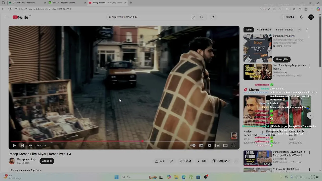
Task: Click the progress bar scrubber dot
Action: click(143, 141)
